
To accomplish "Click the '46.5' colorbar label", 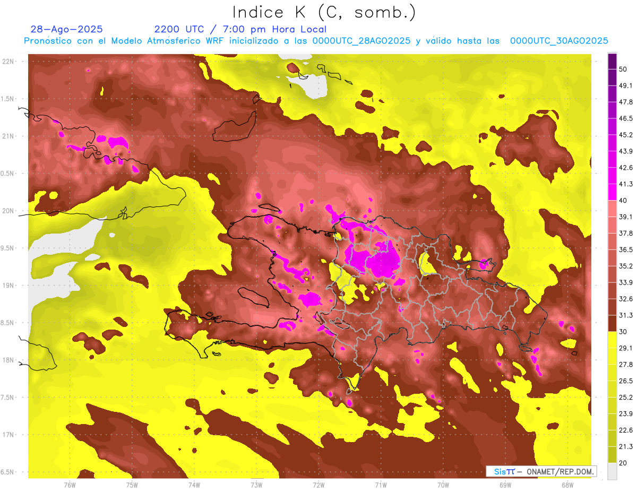I will pyautogui.click(x=626, y=118).
